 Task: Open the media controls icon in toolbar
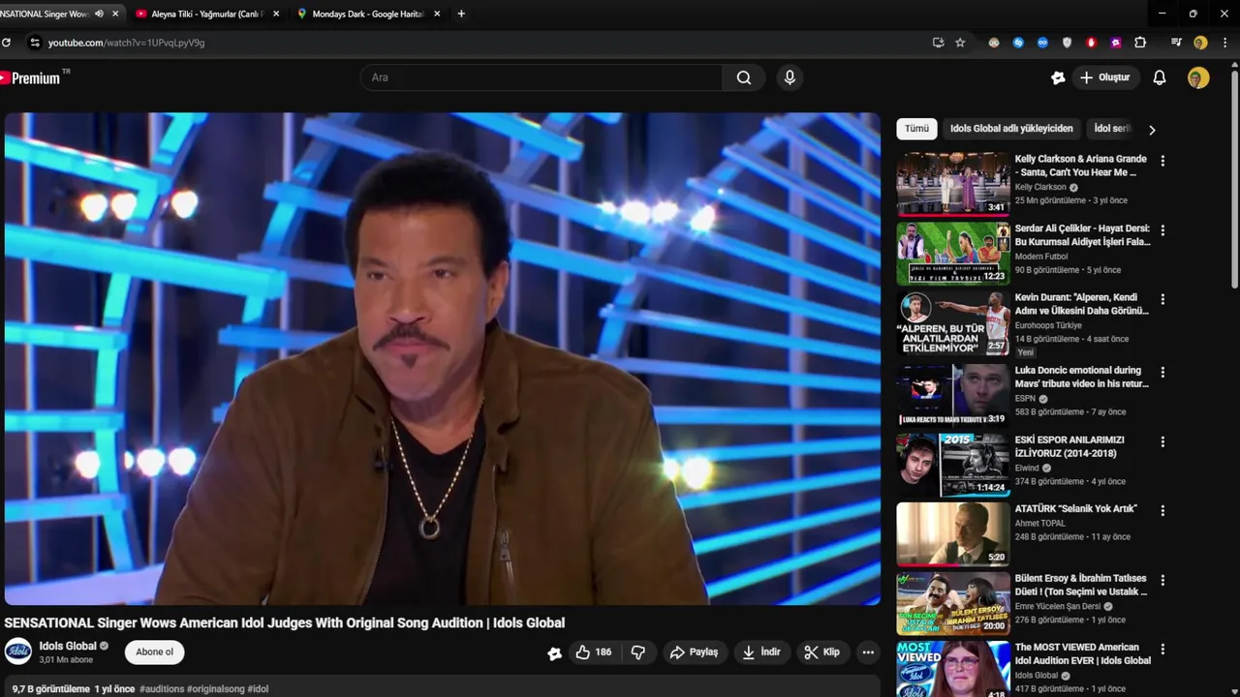click(1176, 43)
